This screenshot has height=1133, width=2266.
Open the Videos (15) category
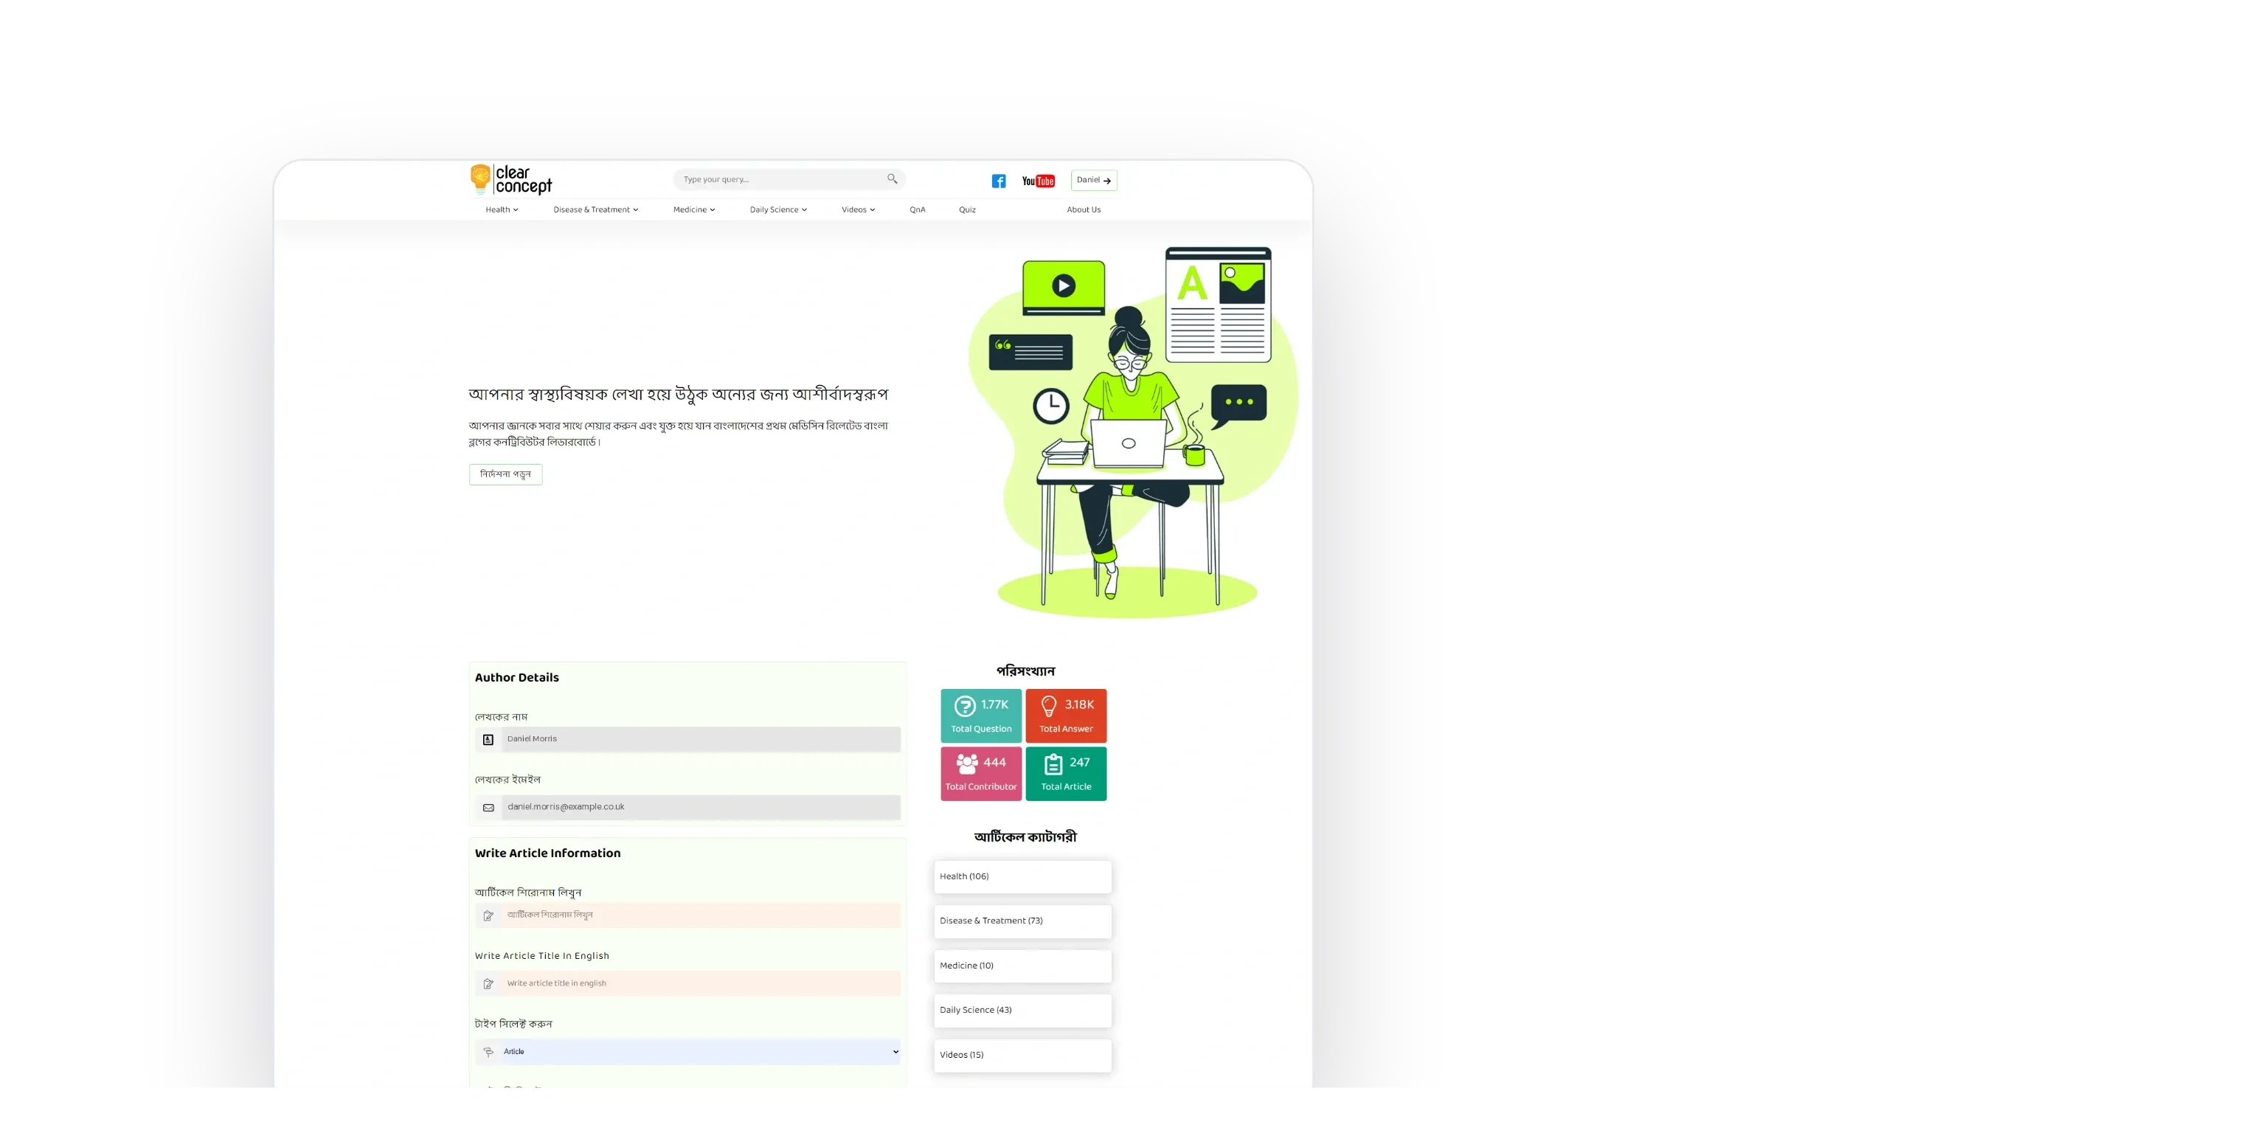coord(1022,1056)
